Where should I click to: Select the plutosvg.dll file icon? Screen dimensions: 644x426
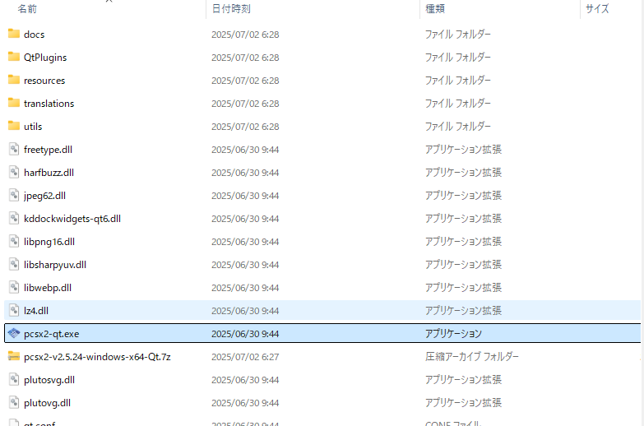[x=14, y=379]
